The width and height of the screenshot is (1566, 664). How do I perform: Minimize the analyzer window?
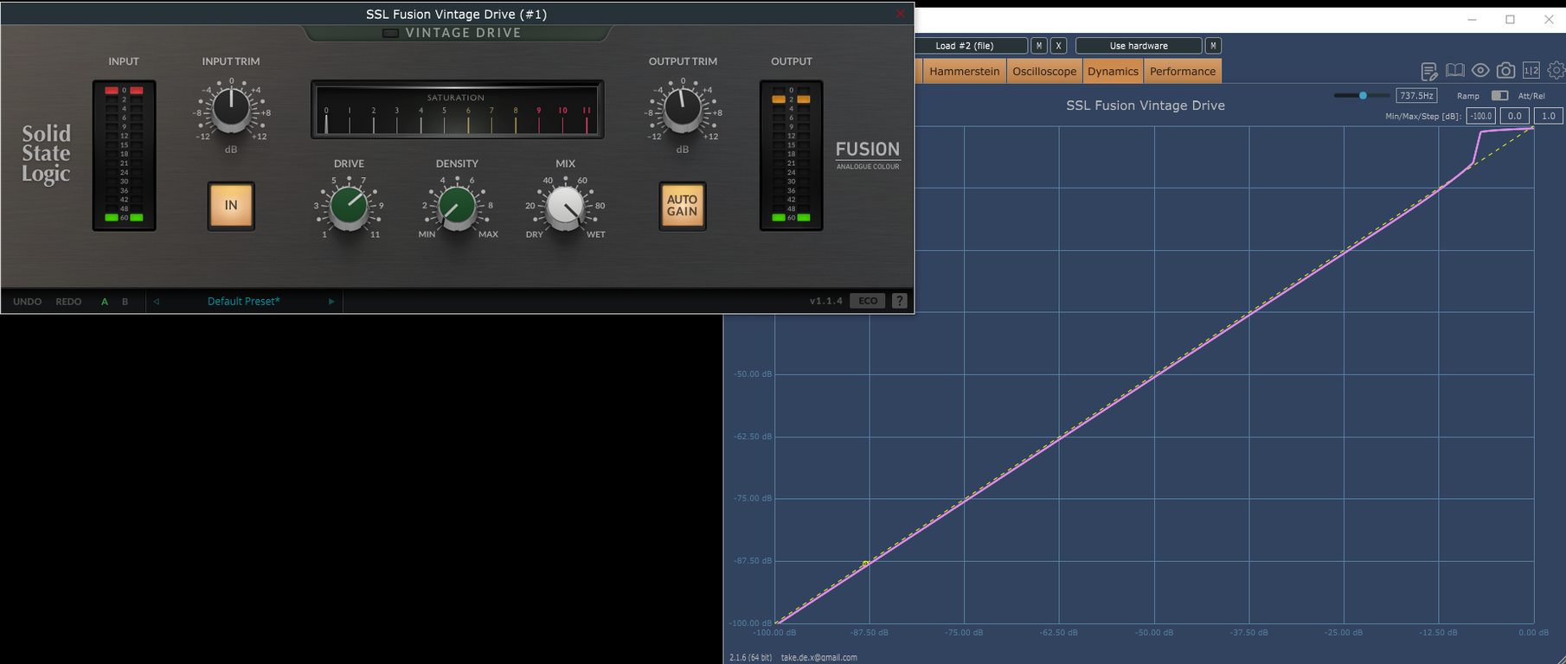pos(1472,19)
